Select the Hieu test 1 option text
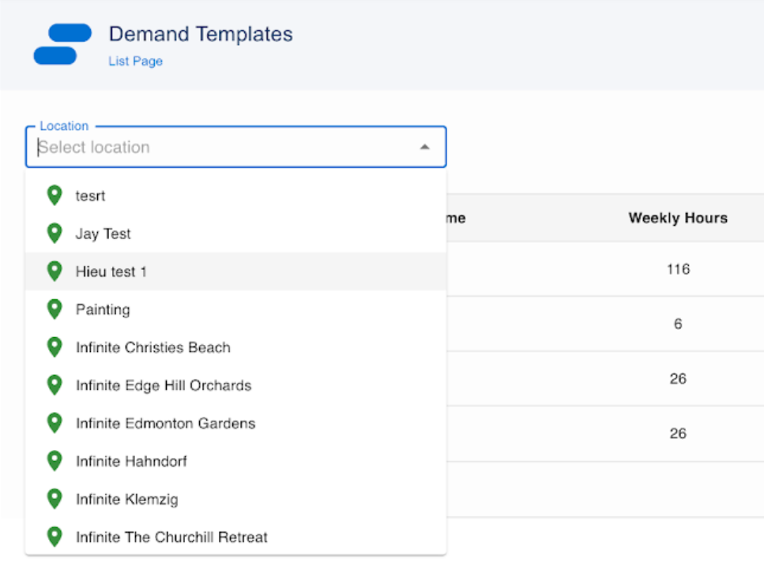Screen dimensions: 764x577 (111, 272)
